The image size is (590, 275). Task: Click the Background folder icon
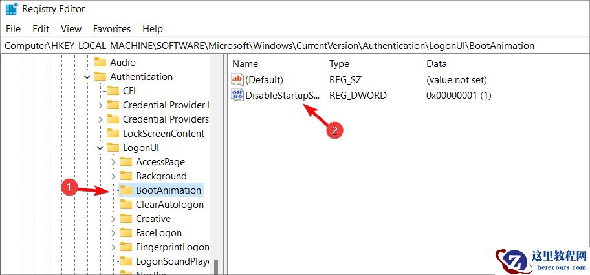pos(126,176)
